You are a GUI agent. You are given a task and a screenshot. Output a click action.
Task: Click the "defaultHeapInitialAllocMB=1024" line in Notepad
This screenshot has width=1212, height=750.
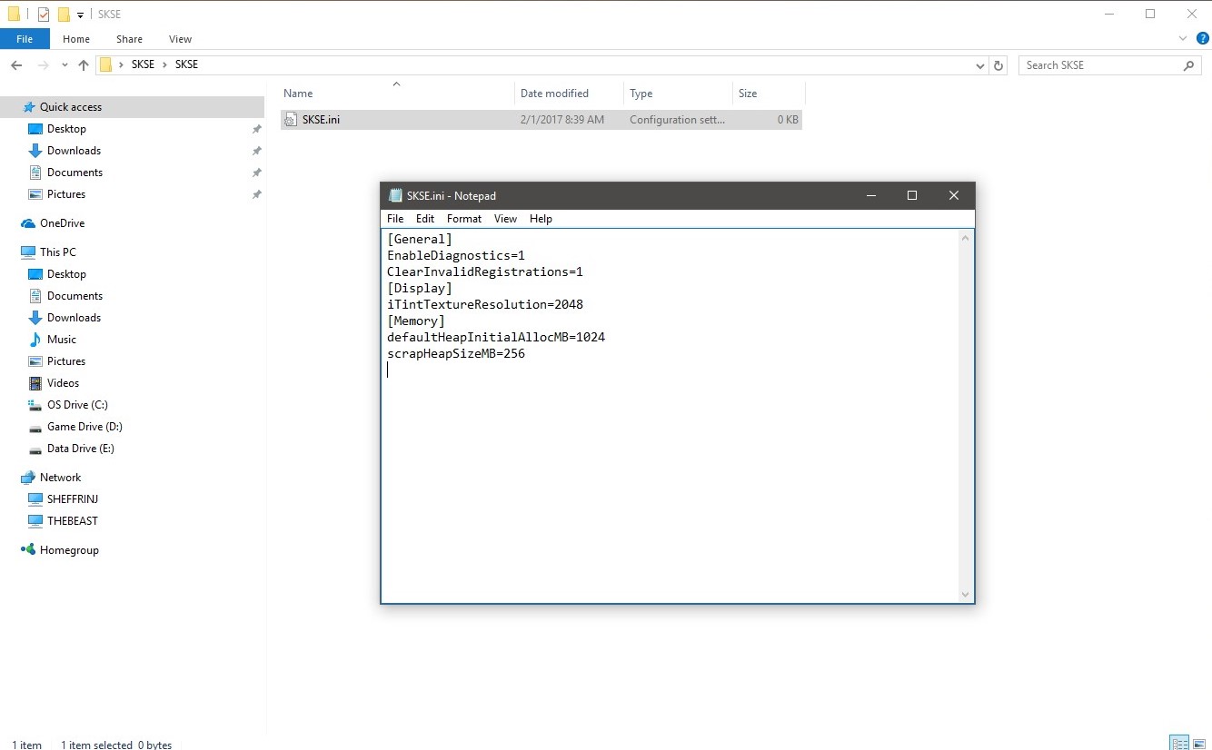(496, 338)
